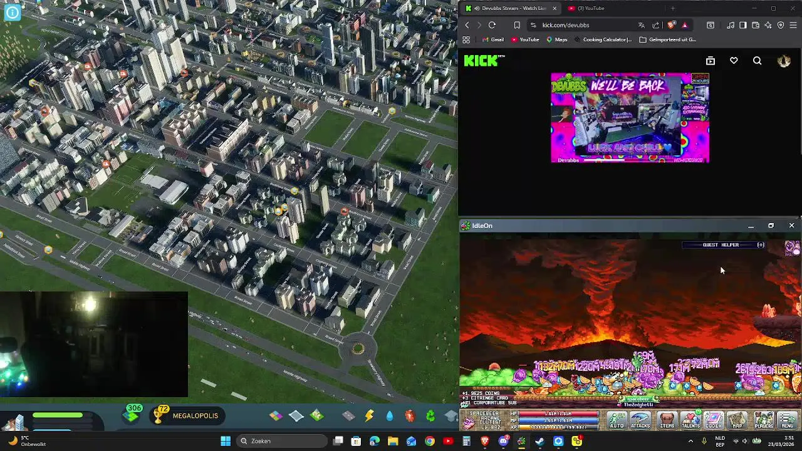The image size is (802, 451).
Task: Select the Roads tool in Cities Skylines
Action: pyautogui.click(x=348, y=416)
